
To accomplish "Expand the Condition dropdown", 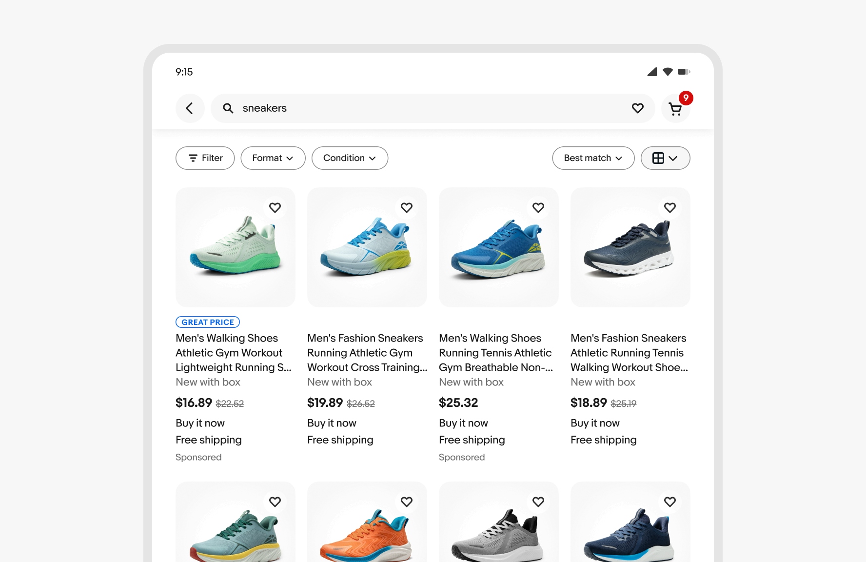I will tap(350, 158).
